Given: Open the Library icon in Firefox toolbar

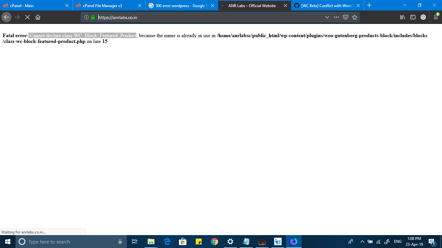Looking at the screenshot, I should (402, 17).
